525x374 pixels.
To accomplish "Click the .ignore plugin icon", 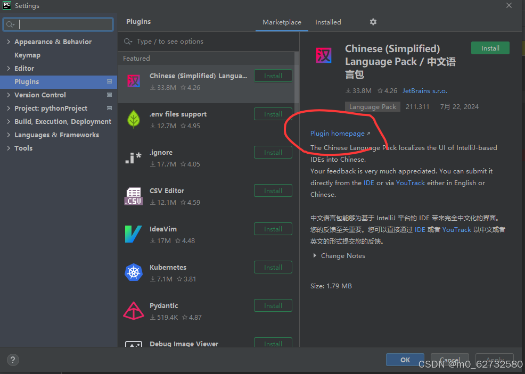I will coord(134,157).
